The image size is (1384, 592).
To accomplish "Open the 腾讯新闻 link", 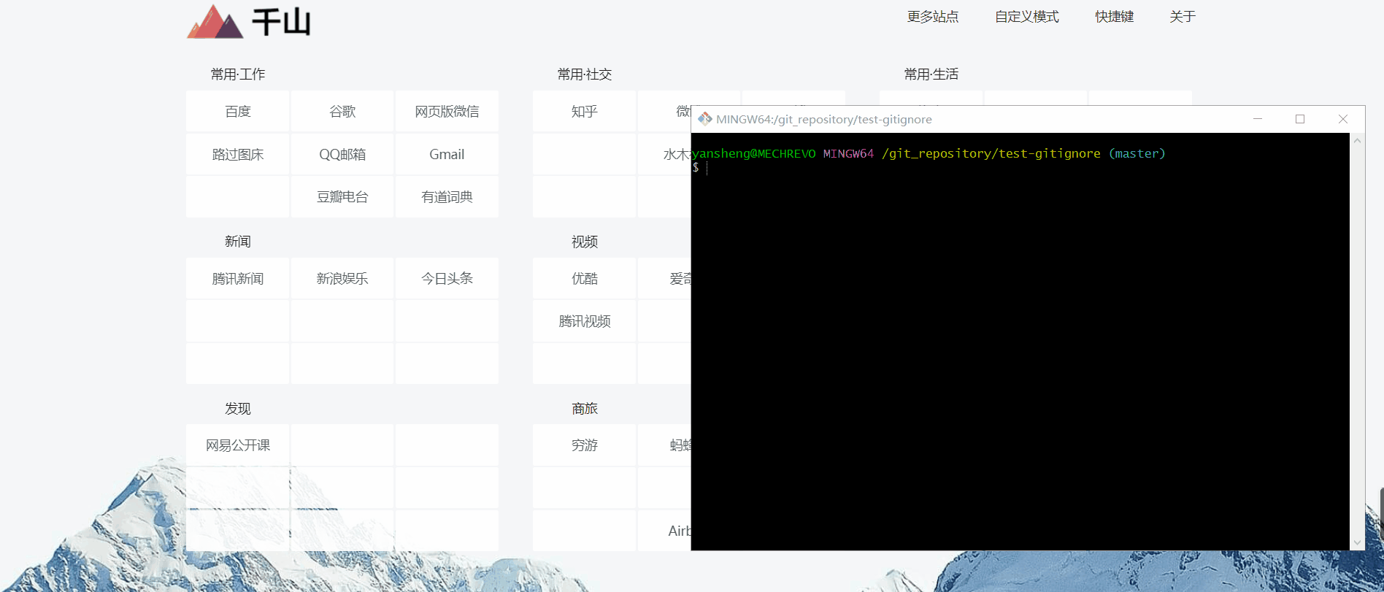I will [238, 279].
